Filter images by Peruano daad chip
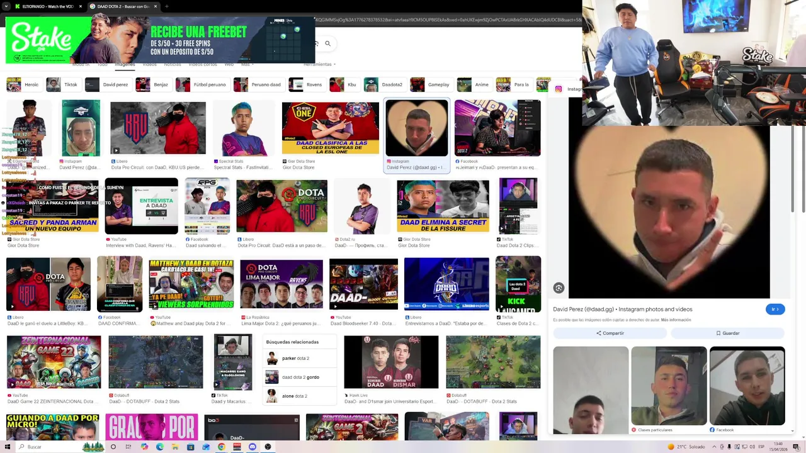 tap(258, 84)
